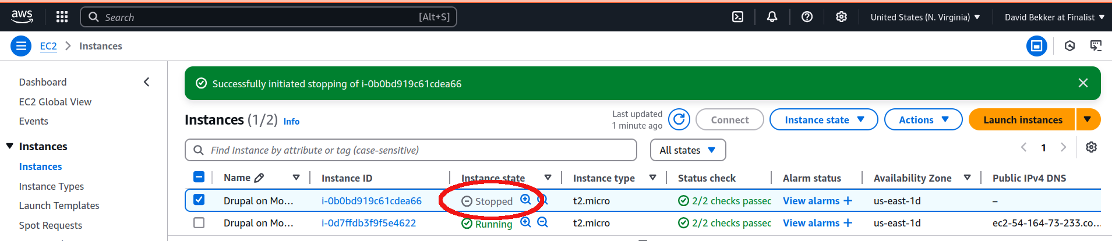The image size is (1112, 241).
Task: Open instance ID i-0b0bd919c61cdea66 link
Action: pyautogui.click(x=372, y=201)
